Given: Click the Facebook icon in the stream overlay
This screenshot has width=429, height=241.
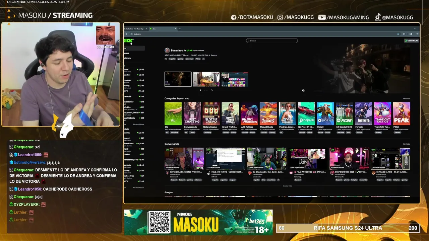Looking at the screenshot, I should (x=234, y=17).
